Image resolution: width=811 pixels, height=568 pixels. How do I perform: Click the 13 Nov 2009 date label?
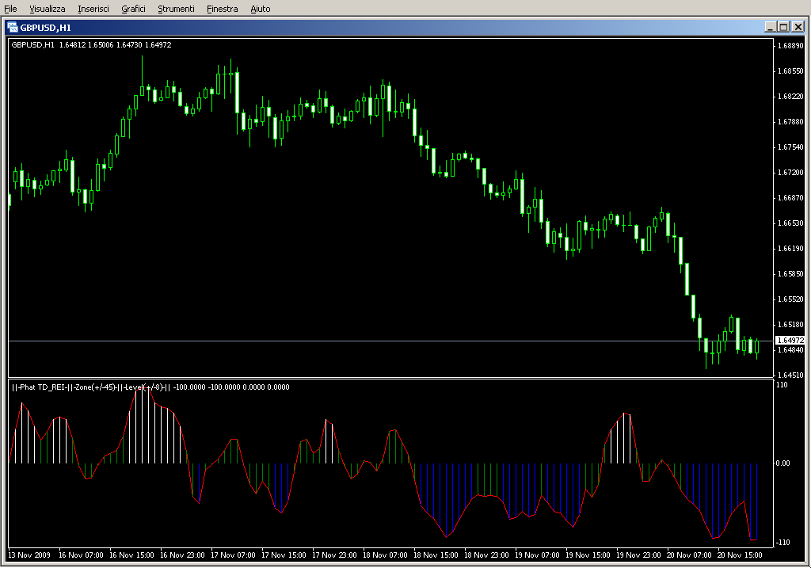29,555
